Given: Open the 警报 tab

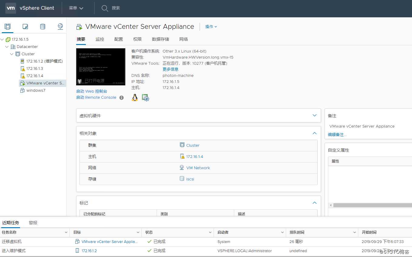Looking at the screenshot, I should (x=33, y=223).
